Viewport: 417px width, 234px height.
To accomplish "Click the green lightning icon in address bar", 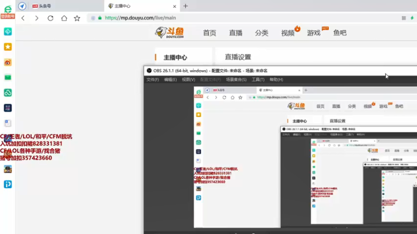I will tap(412, 18).
